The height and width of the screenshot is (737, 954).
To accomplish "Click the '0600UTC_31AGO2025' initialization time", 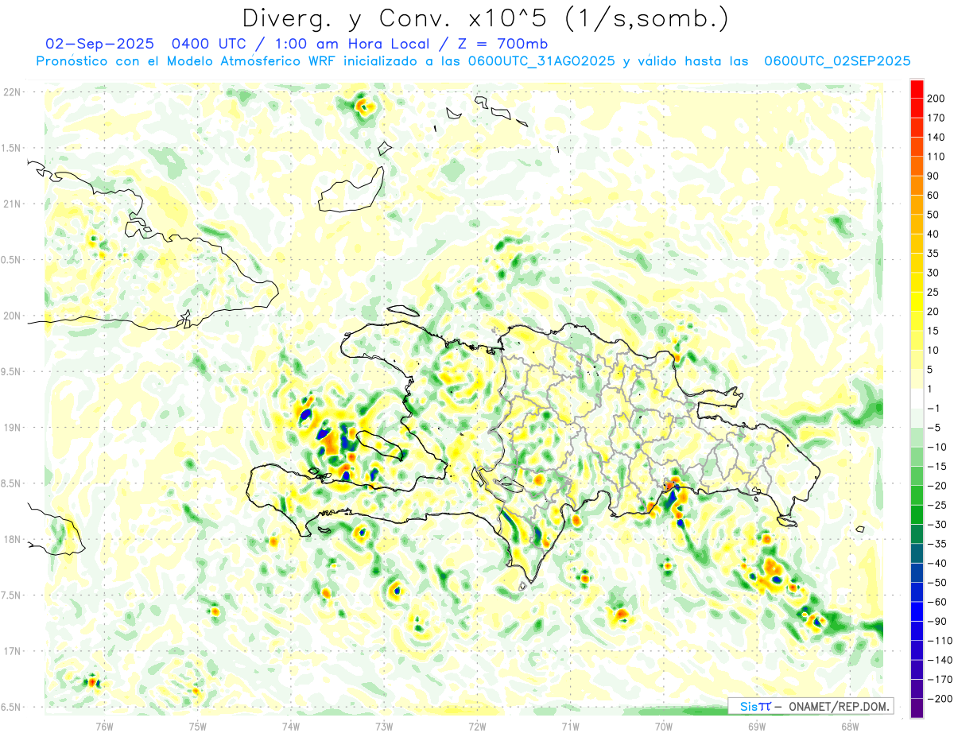I will click(x=542, y=61).
